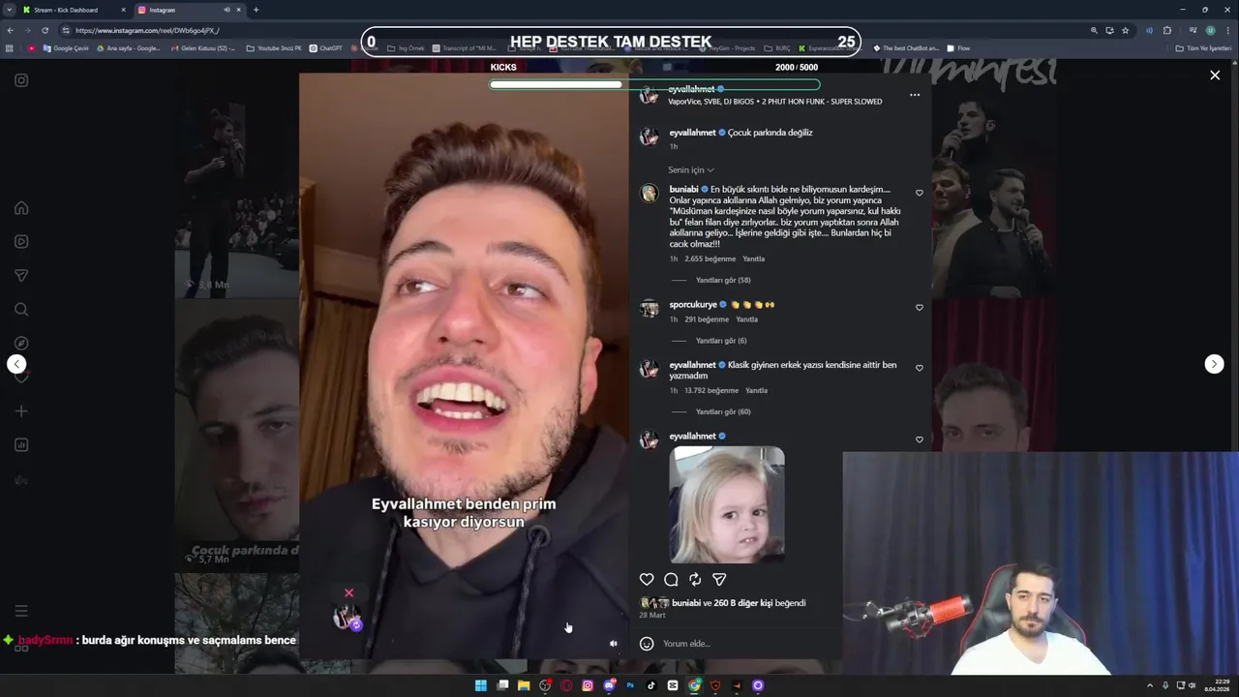Open the hamburger more menu in sidebar
Image resolution: width=1239 pixels, height=697 pixels.
21,611
